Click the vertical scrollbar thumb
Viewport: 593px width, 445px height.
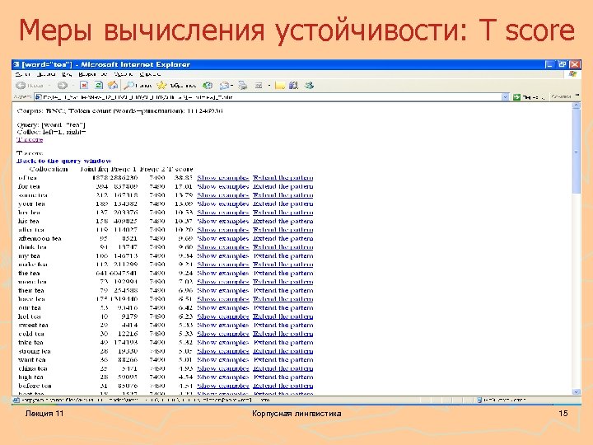click(576, 152)
